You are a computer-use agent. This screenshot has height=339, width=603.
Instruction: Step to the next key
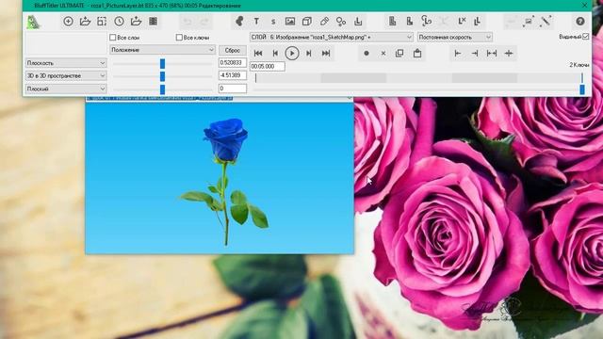(308, 53)
